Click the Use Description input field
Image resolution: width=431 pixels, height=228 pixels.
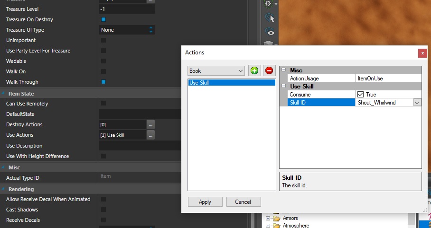pos(140,146)
